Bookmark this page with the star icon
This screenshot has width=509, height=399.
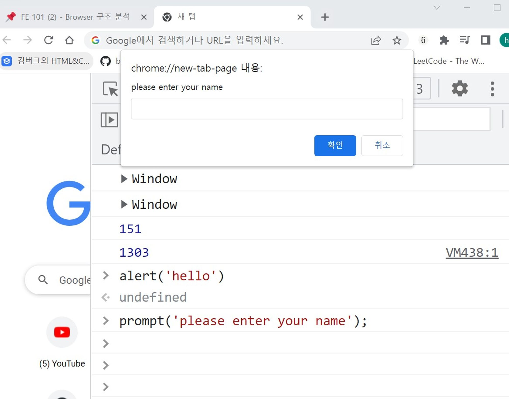[397, 40]
